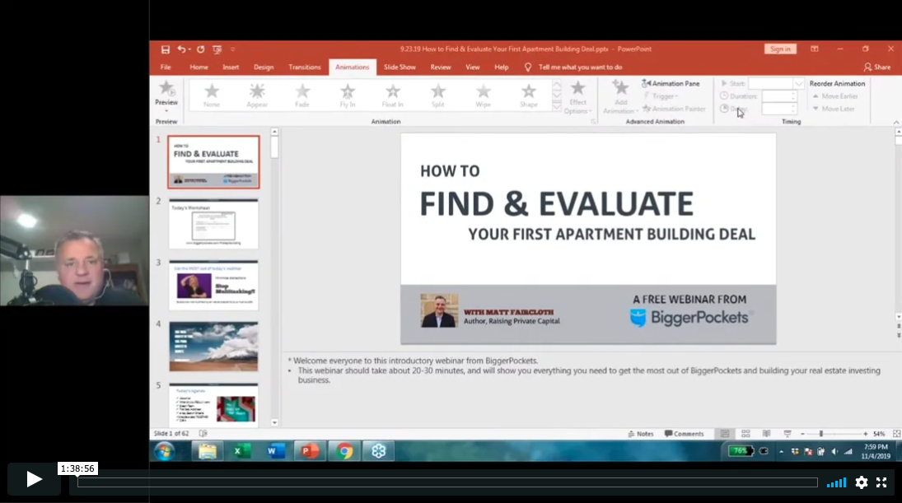Open the Review tab
The image size is (902, 503).
coord(441,68)
